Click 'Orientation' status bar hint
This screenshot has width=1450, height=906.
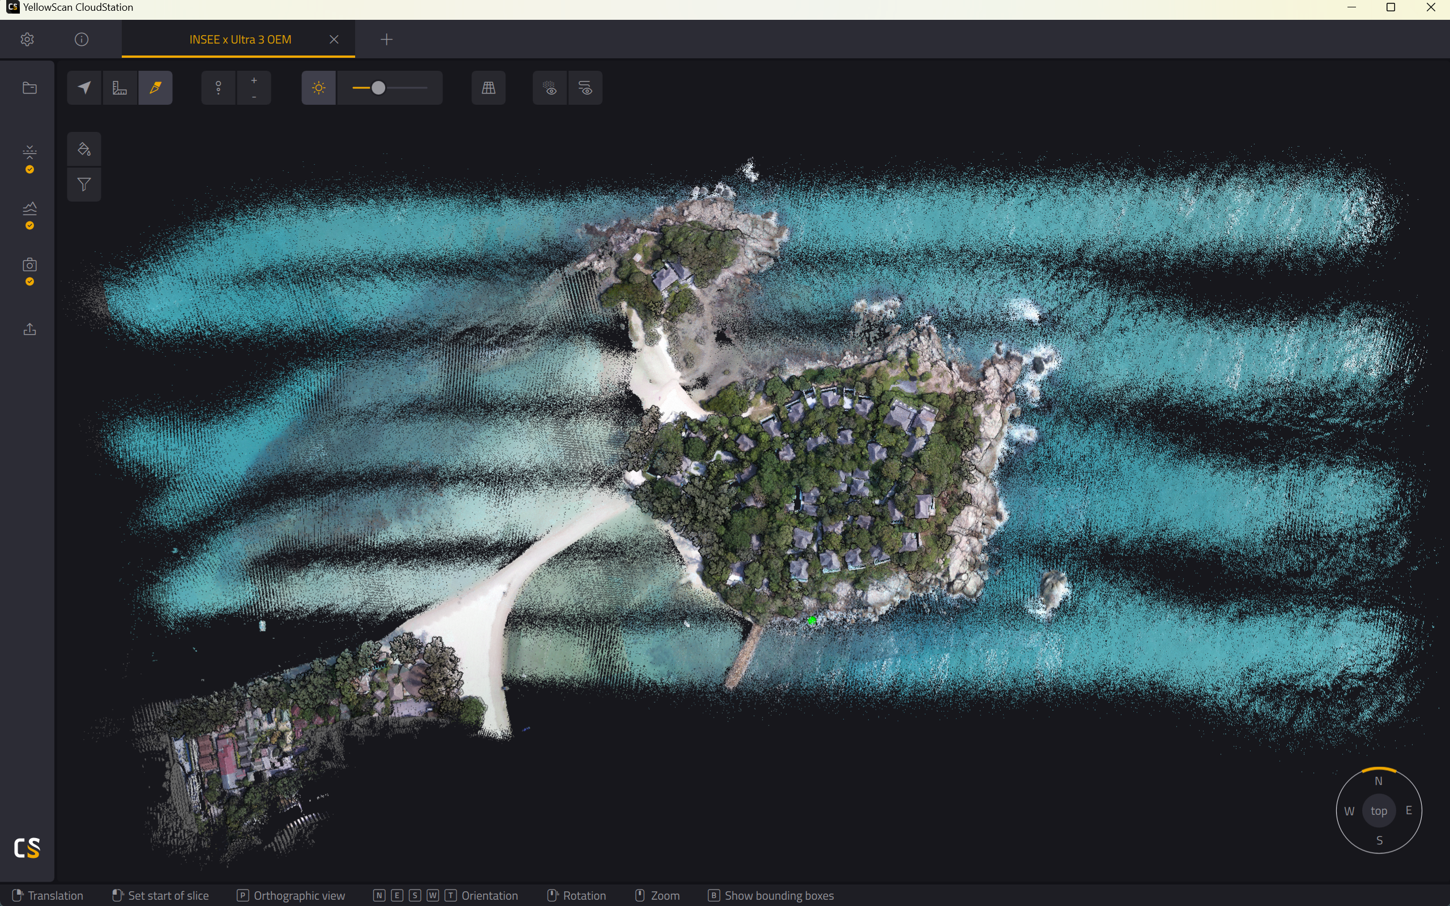(x=489, y=895)
